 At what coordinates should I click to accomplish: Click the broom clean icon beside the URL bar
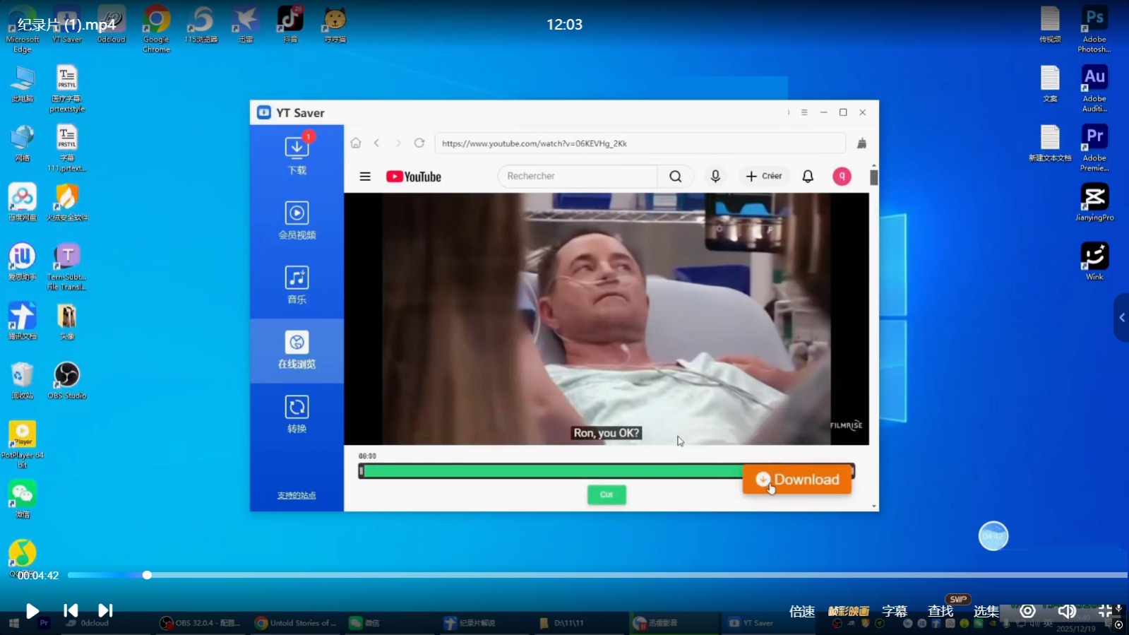click(x=861, y=143)
